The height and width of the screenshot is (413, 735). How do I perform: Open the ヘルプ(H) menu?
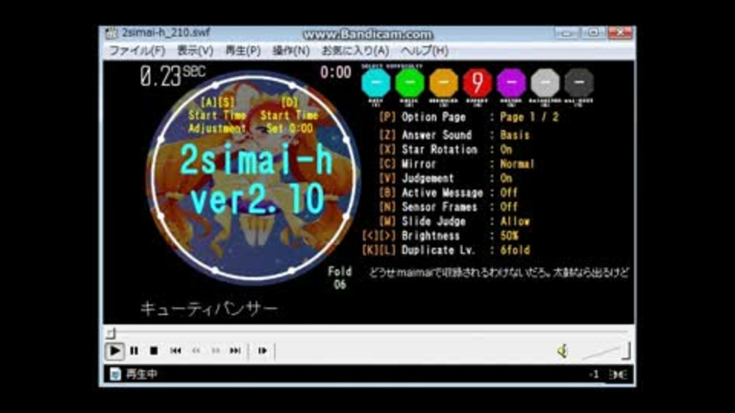tap(425, 50)
